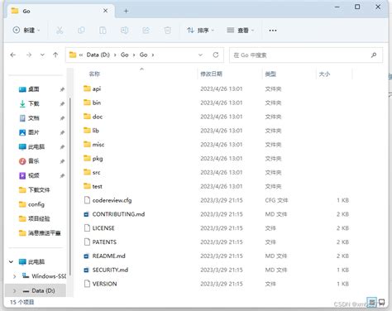The height and width of the screenshot is (311, 392).
Task: Go back with the left arrow
Action: coord(12,55)
